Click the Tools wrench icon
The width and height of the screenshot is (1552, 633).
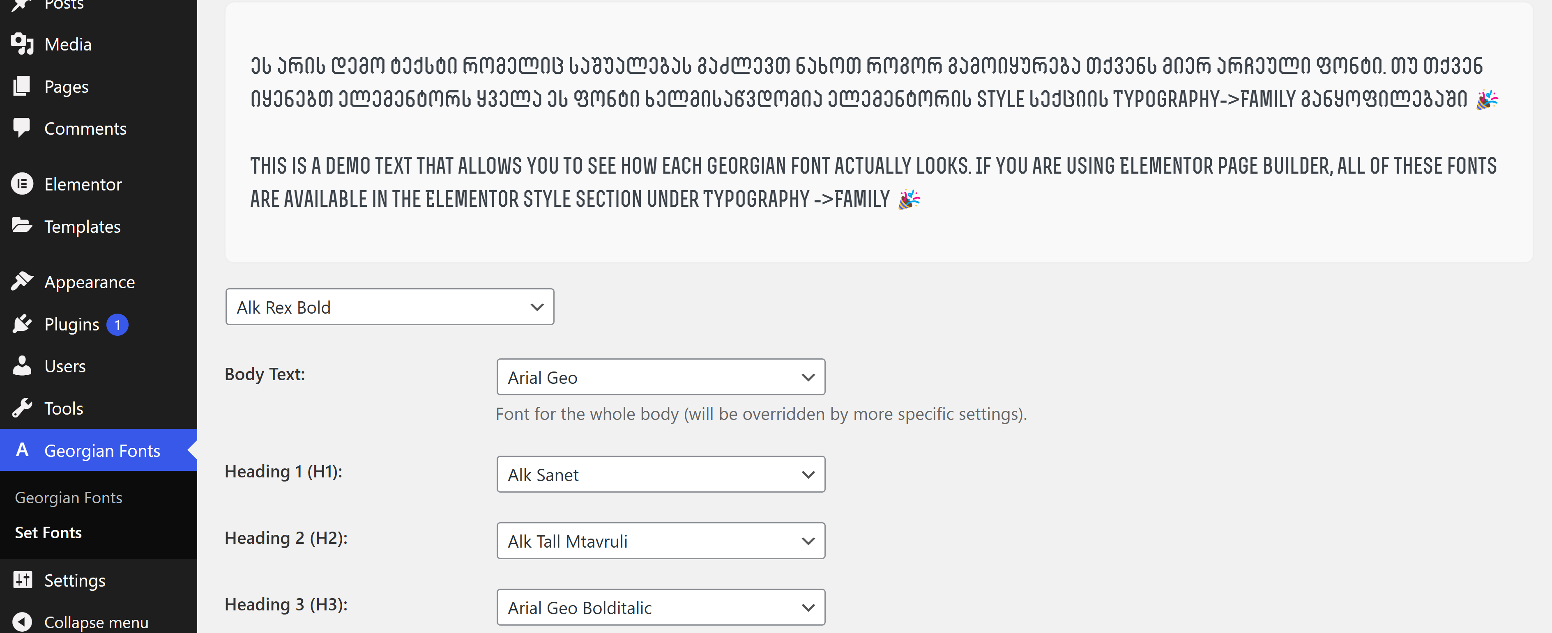click(22, 408)
